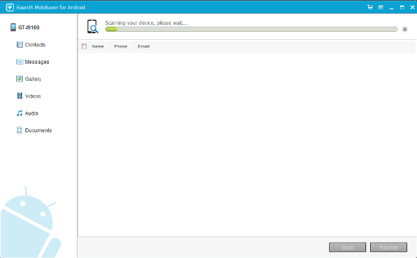The height and width of the screenshot is (258, 417).
Task: Click the scan progress bar
Action: [x=252, y=29]
